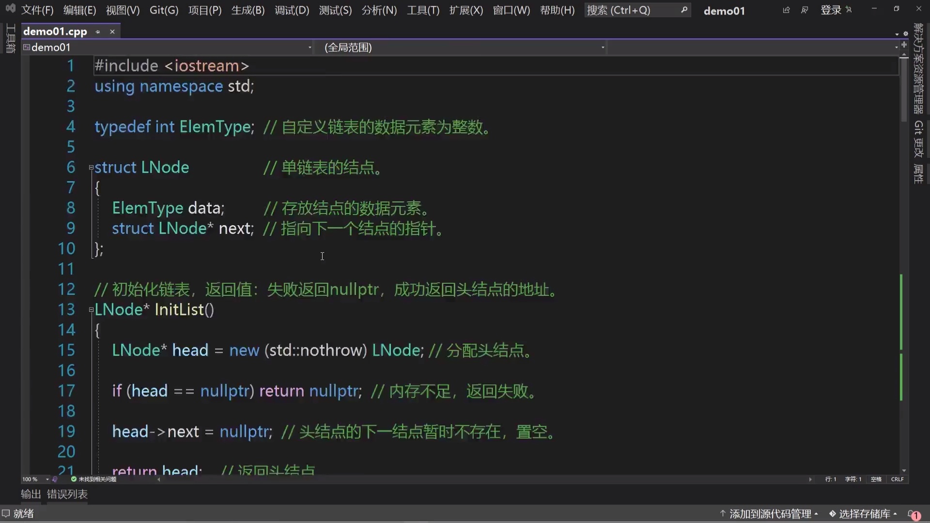Collapse the InitList function block

click(91, 310)
